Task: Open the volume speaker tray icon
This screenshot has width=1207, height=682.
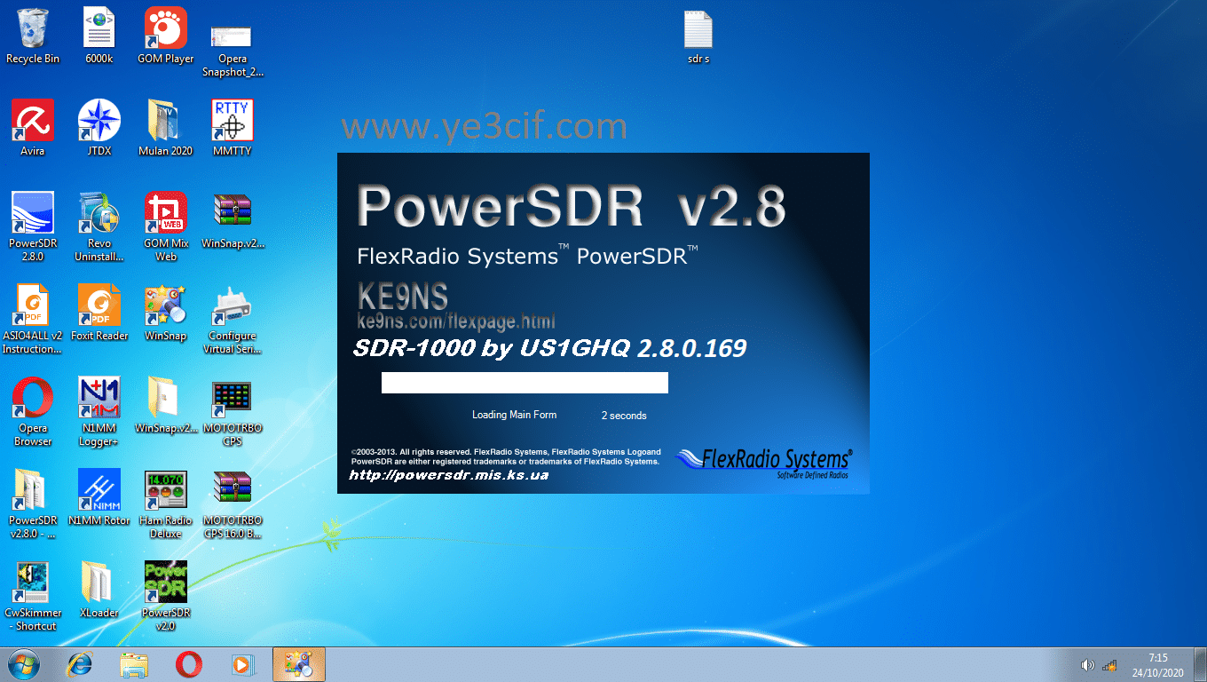Action: [x=1087, y=665]
